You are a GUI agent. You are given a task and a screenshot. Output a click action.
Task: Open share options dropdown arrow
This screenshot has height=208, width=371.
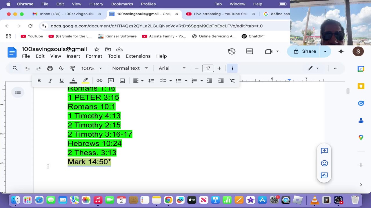pos(325,51)
